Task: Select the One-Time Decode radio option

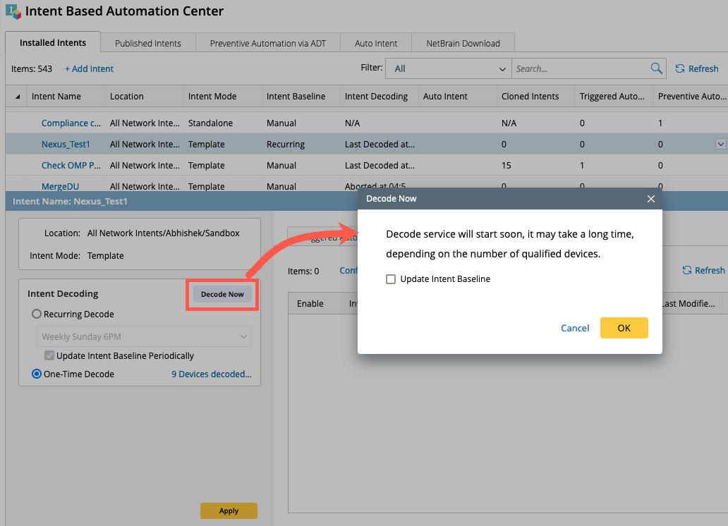Action: click(x=37, y=374)
